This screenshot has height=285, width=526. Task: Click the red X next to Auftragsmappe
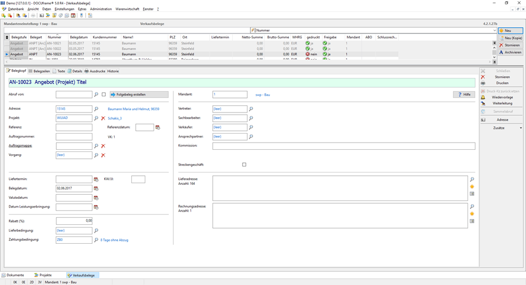point(103,146)
